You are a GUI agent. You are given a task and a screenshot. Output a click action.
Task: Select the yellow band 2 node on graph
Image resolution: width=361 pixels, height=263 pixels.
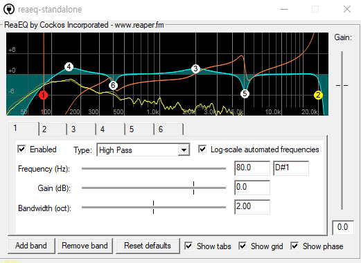coord(318,95)
